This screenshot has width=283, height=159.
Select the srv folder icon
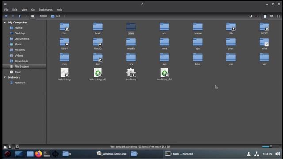(131, 57)
